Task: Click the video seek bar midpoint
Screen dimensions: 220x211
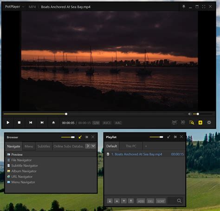Action: pyautogui.click(x=94, y=114)
